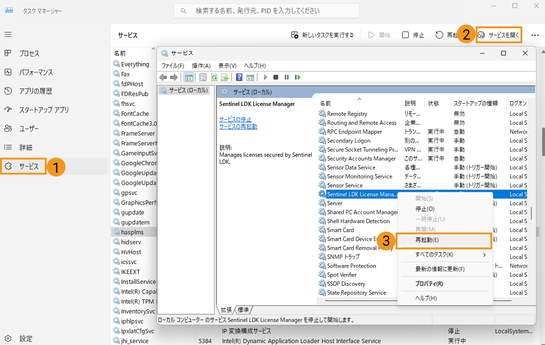The image size is (545, 345).
Task: Sort by 名前 column in Services window
Action: pos(325,103)
